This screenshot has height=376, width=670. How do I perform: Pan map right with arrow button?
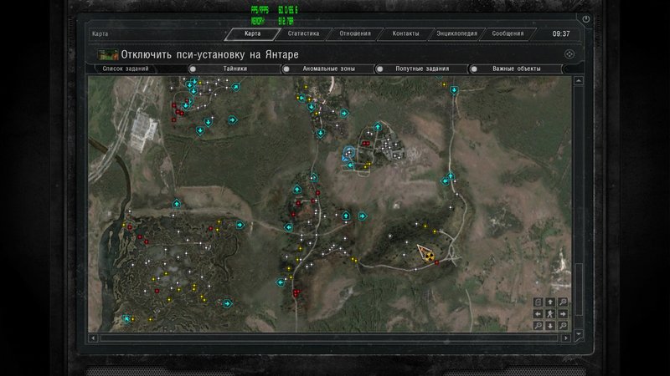[562, 313]
